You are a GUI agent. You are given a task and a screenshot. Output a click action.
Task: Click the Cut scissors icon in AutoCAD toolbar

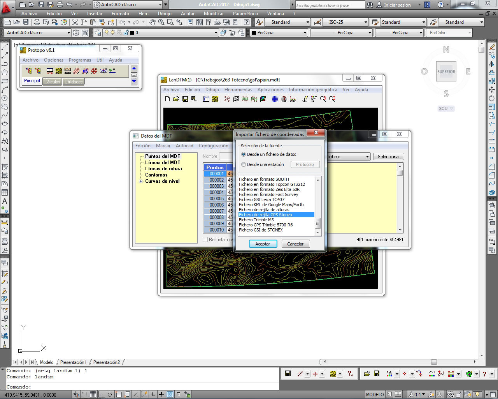click(75, 22)
